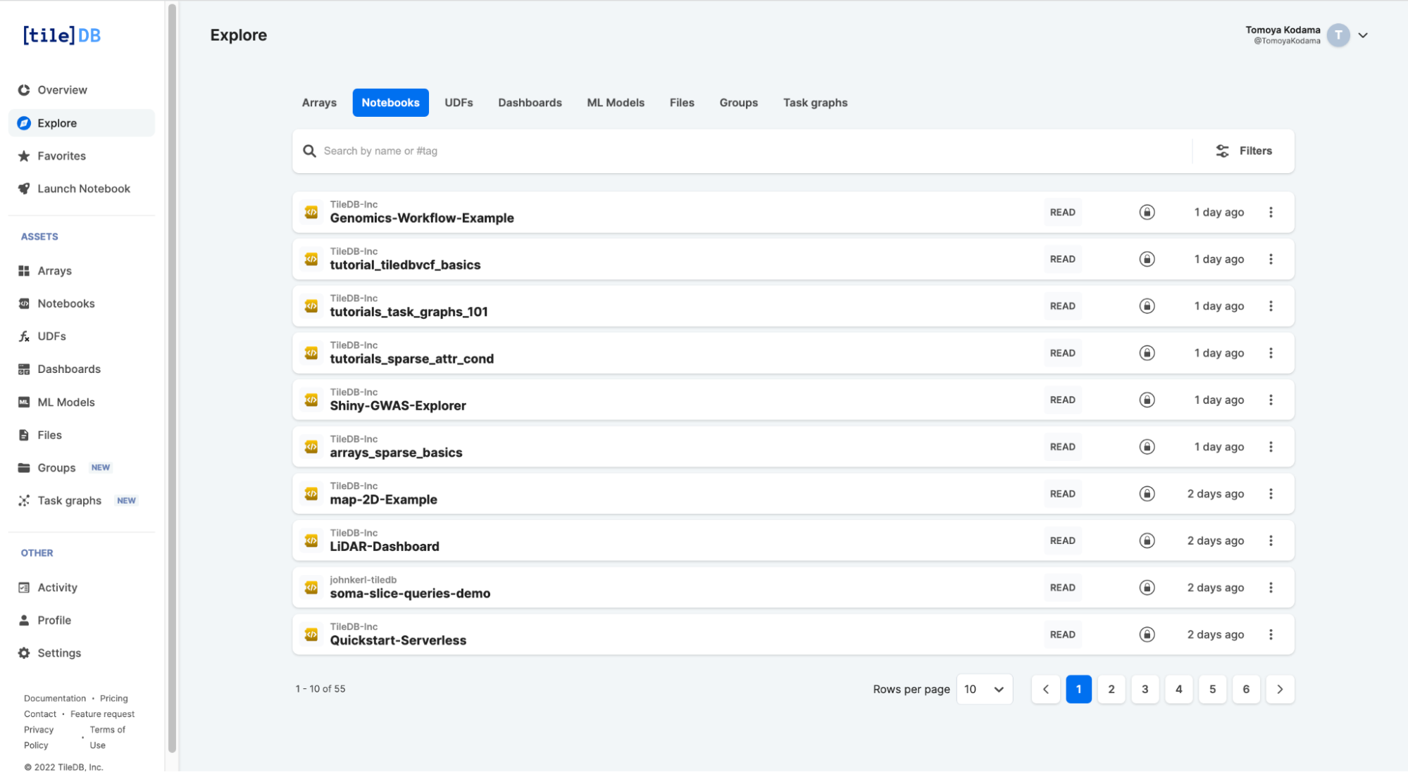1408x772 pixels.
Task: Click the user avatar circle T
Action: [x=1338, y=35]
